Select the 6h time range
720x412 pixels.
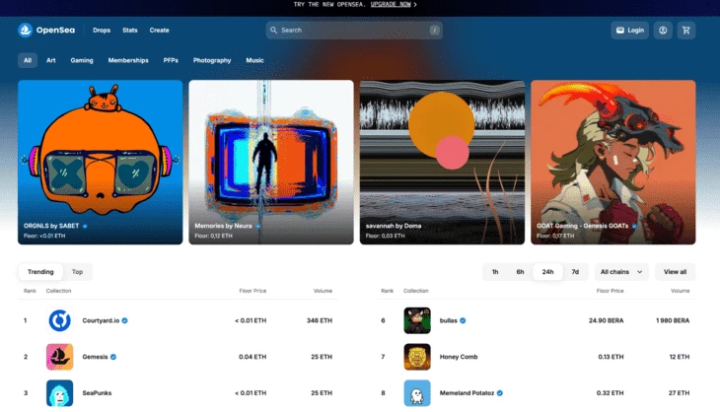point(520,272)
